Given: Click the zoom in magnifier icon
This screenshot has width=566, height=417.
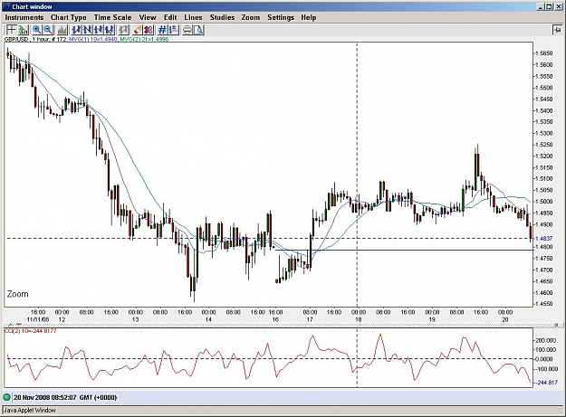Looking at the screenshot, I should point(37,30).
